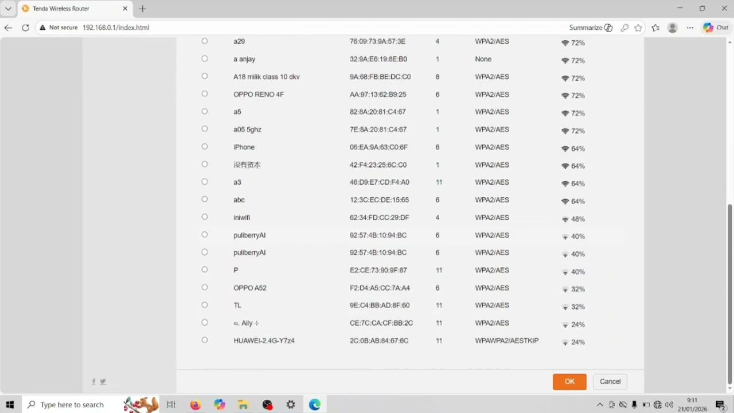Select the HUAWEI-2.4G-Y7z4 radio button
The image size is (734, 413).
coord(205,340)
